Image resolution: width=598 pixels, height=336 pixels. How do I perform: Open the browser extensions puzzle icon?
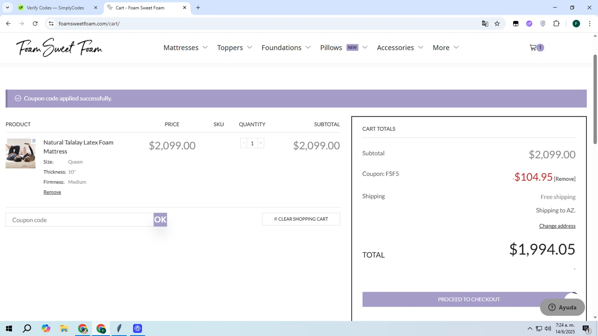click(557, 23)
